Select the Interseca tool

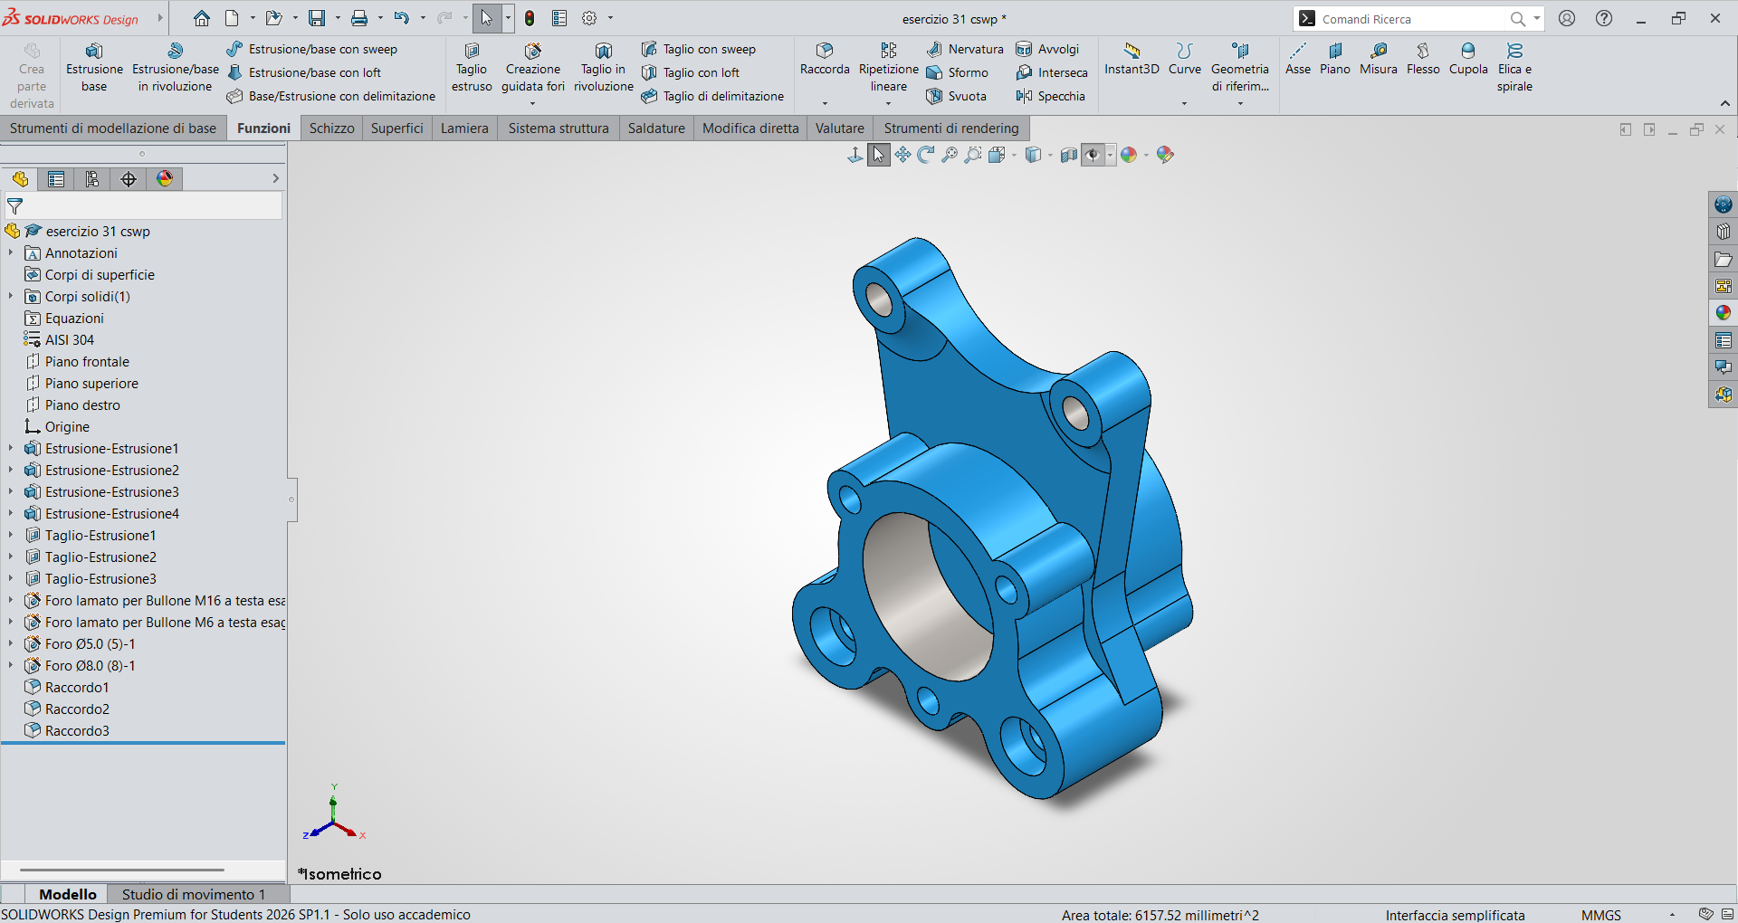[x=1052, y=72]
